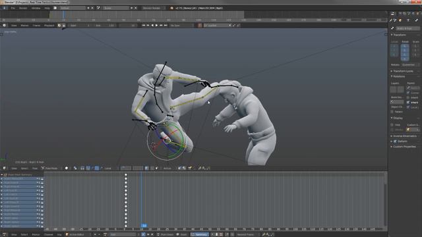
Task: Open the Dope Sheet editor type icon
Action: 5,234
